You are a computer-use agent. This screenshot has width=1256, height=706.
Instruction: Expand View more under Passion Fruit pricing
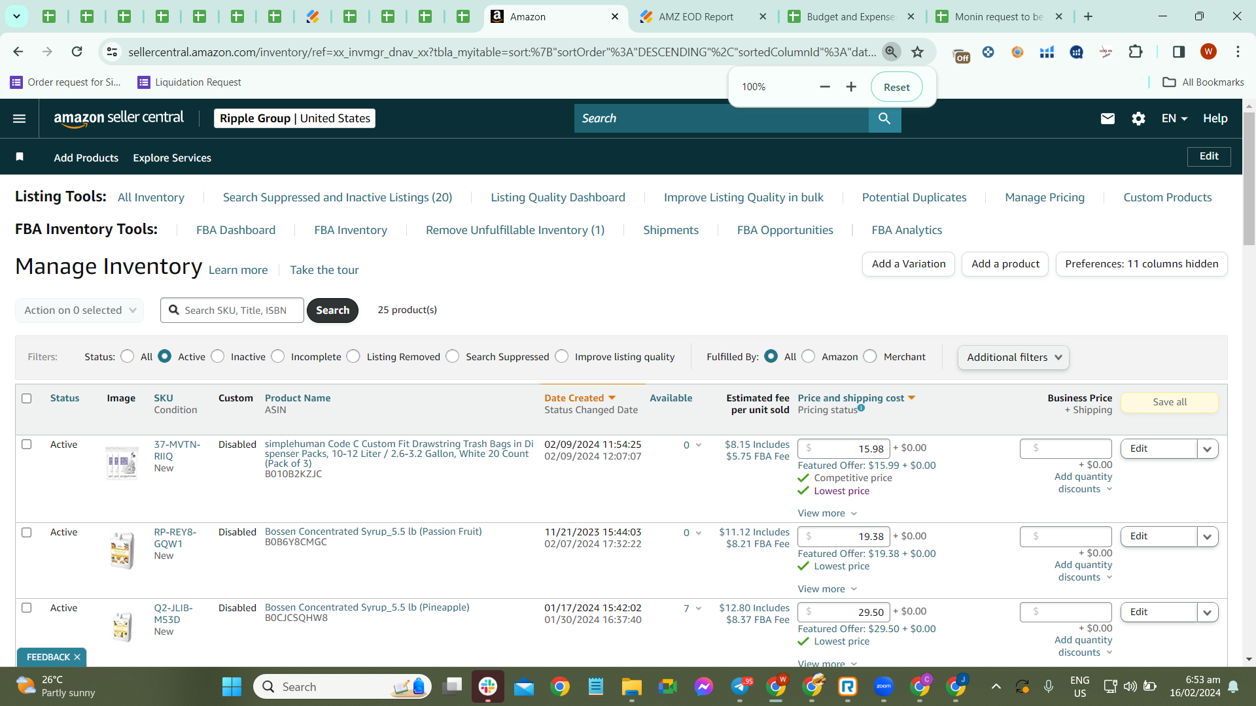coord(827,589)
